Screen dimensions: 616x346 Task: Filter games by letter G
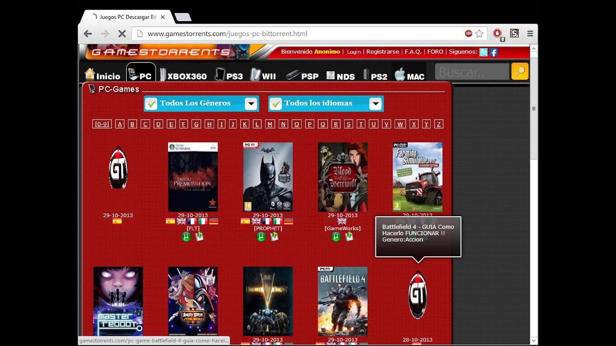tap(196, 124)
